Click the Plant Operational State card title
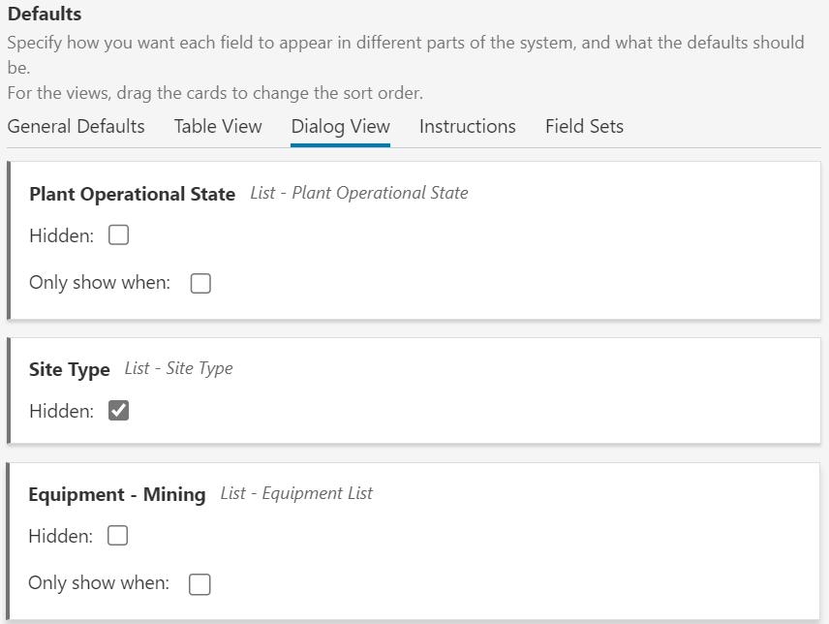Screen dimensions: 829x624 [132, 194]
